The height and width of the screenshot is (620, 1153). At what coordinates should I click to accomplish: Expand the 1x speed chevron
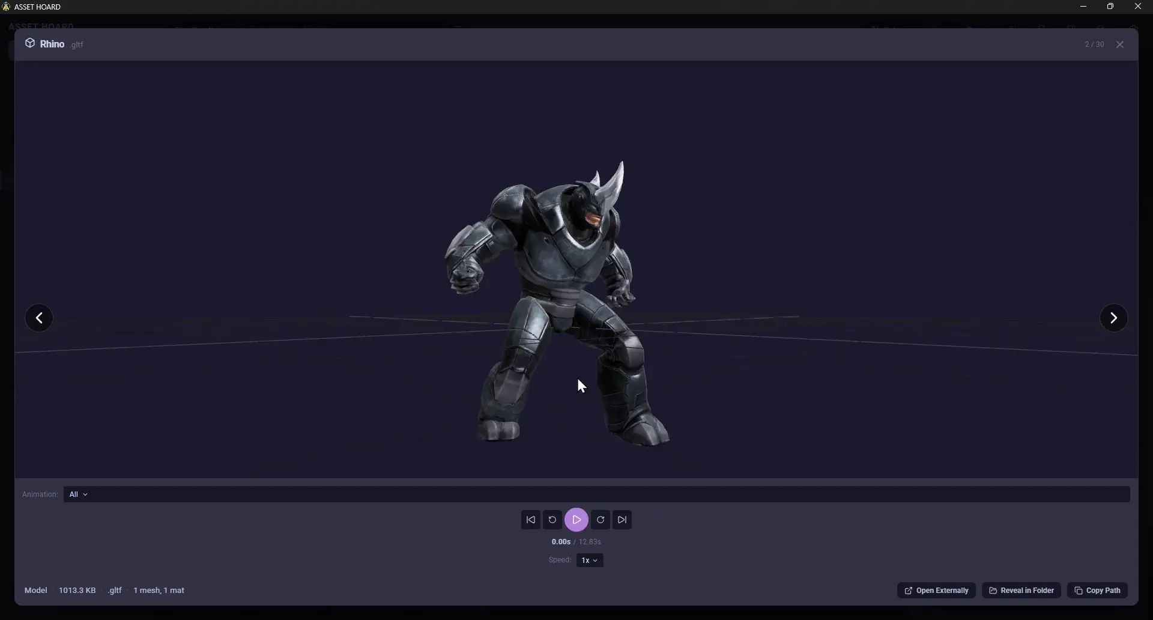click(x=595, y=561)
